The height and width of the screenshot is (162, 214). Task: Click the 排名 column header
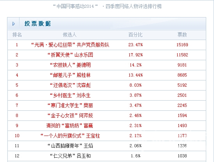coord(17,35)
